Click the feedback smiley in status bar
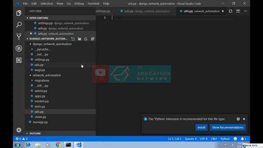Image resolution: width=263 pixels, height=148 pixels. pos(235,139)
